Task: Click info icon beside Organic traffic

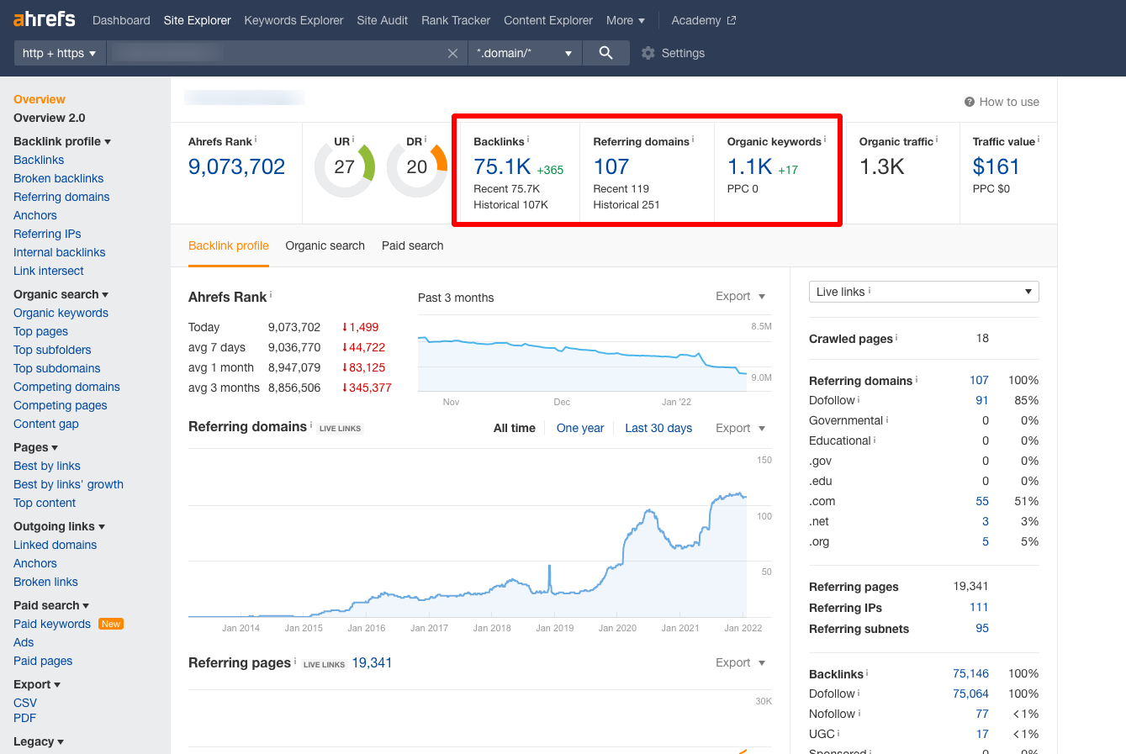Action: coord(937,140)
